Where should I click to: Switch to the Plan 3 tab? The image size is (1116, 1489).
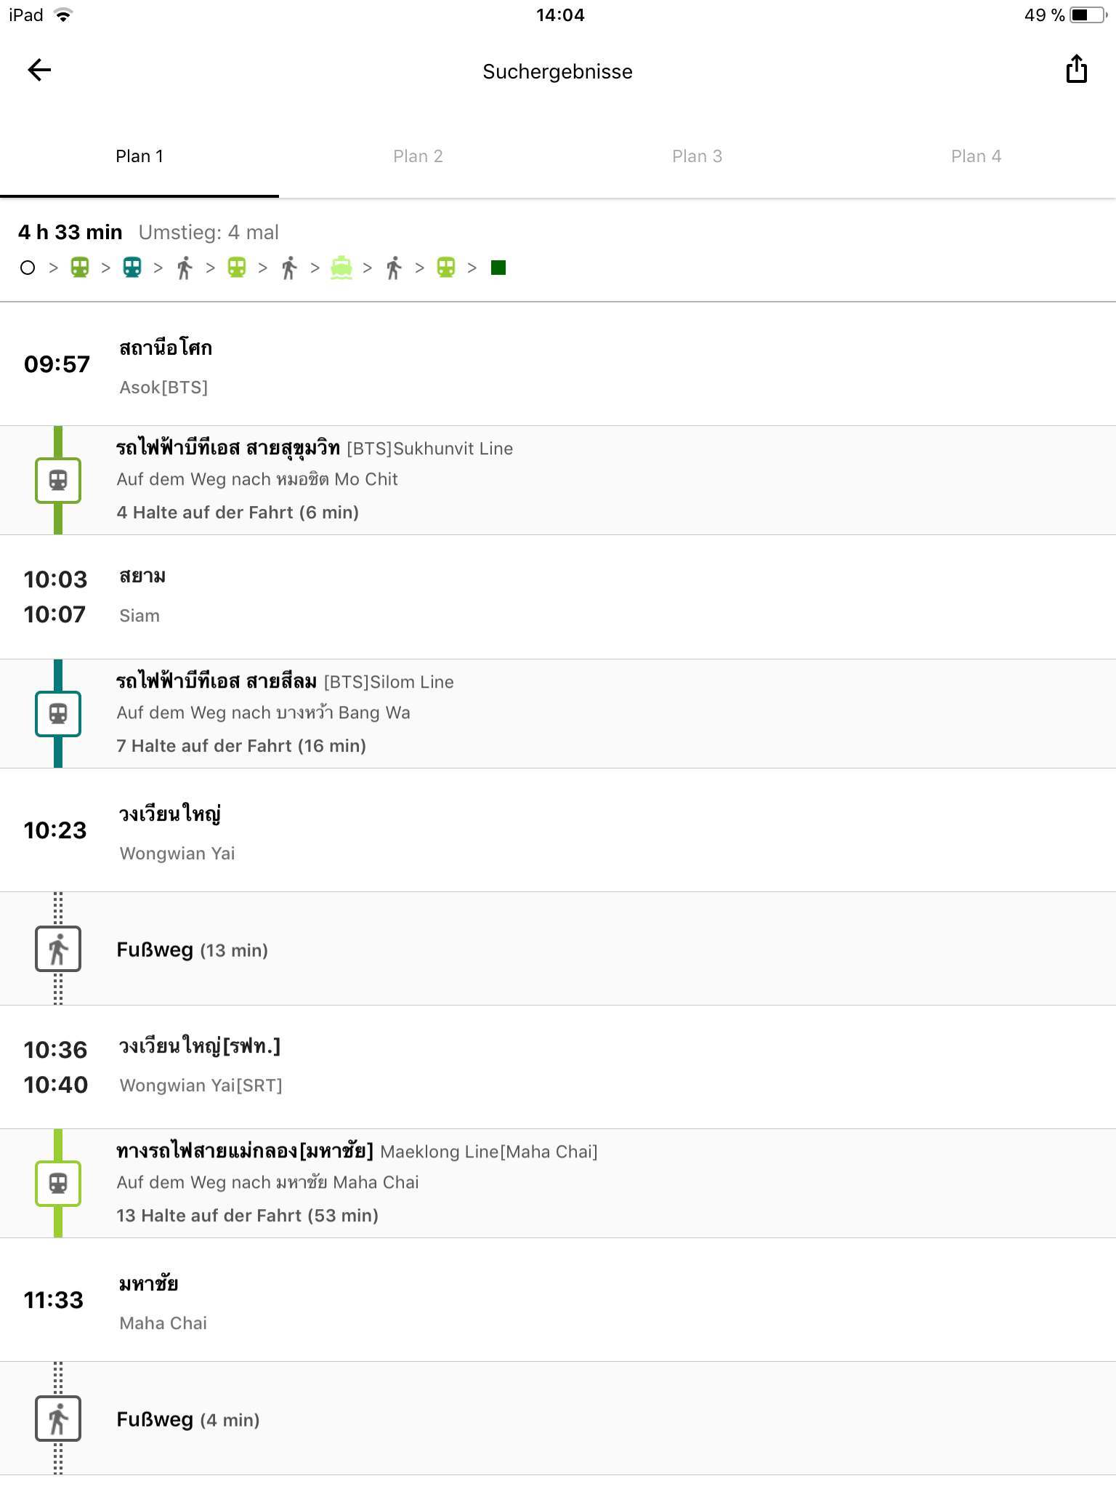point(697,156)
